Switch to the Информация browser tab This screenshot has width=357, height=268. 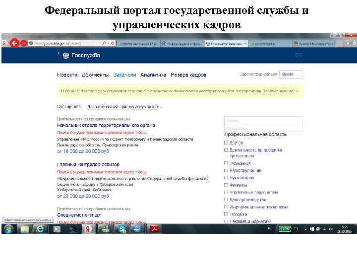point(182,44)
